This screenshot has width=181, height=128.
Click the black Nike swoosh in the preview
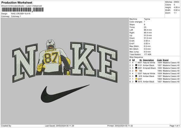pos(65,94)
